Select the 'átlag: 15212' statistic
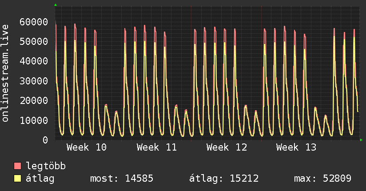366x191 pixels. click(224, 179)
